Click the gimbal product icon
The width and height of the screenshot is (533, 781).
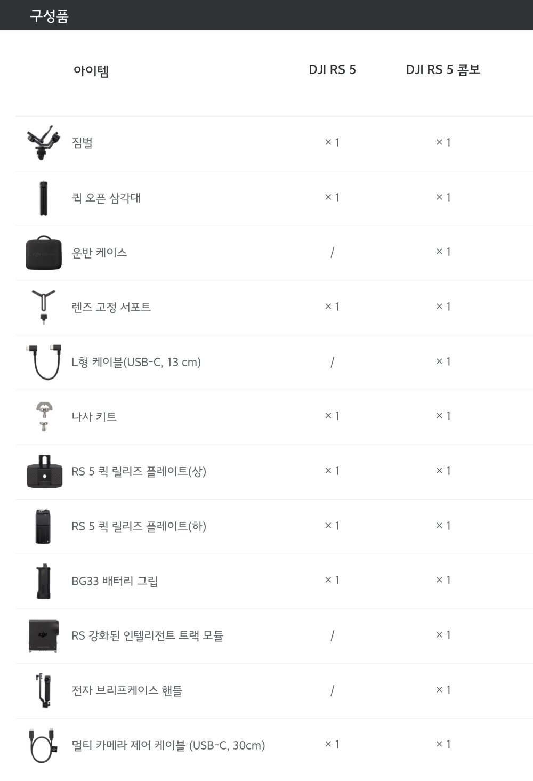point(43,143)
